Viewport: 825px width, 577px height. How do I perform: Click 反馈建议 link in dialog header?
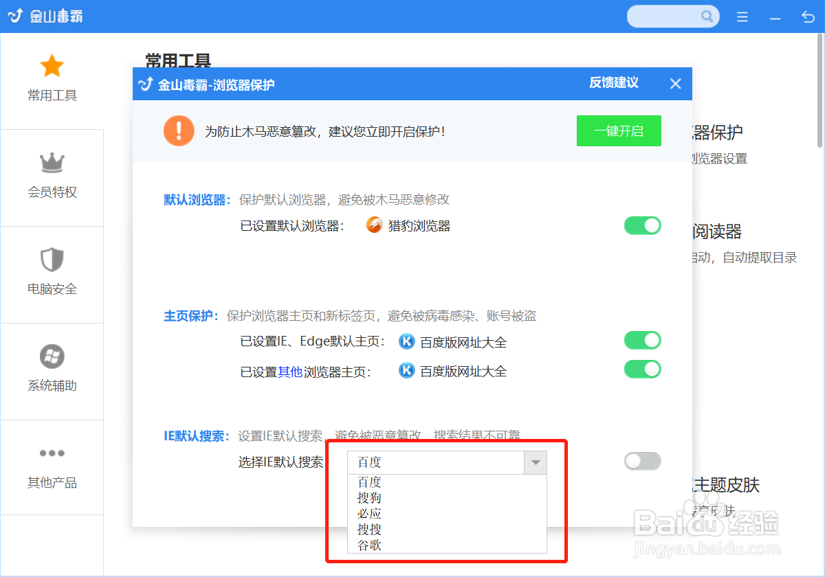pos(614,83)
